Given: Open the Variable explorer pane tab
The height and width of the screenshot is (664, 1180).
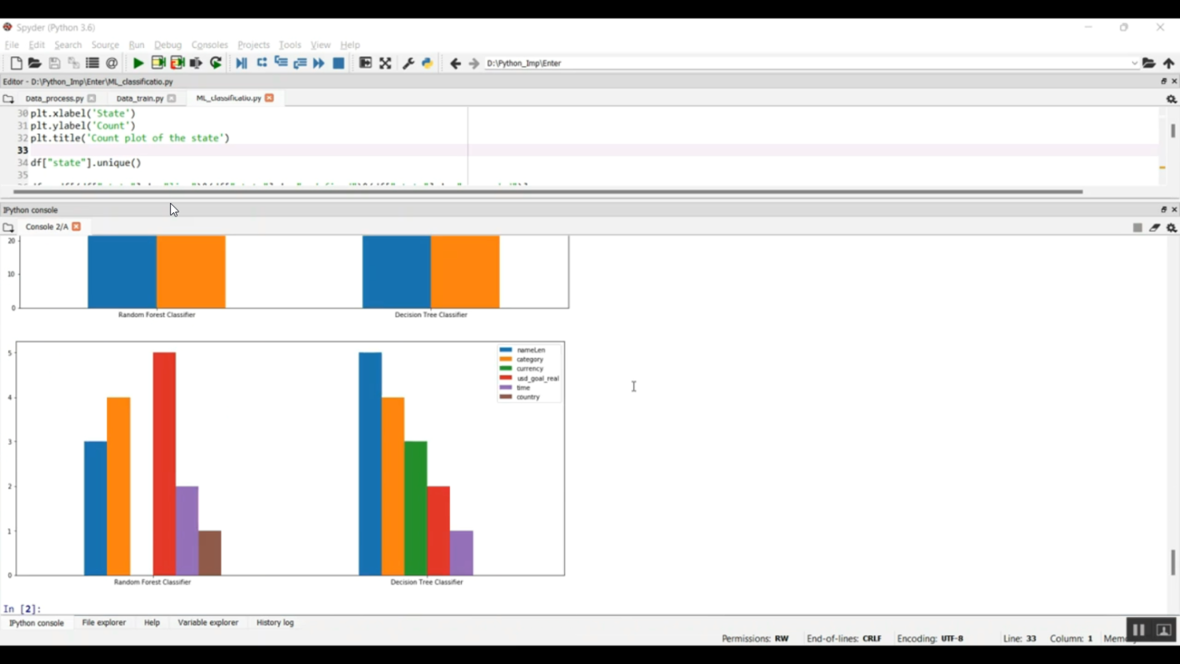Looking at the screenshot, I should point(208,622).
